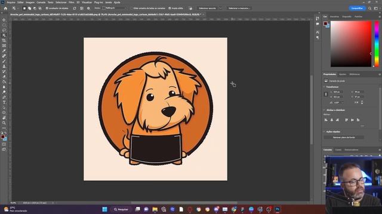Open the Color panel options menu
The height and width of the screenshot is (214, 382).
380,17
